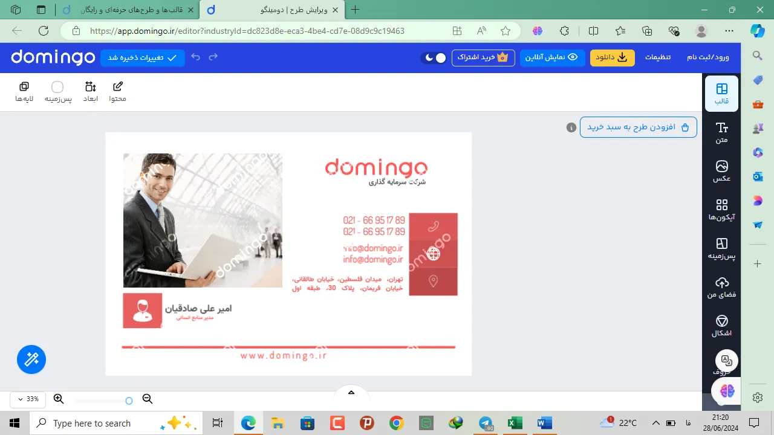Open the لایه‌ها layers tool
Image resolution: width=774 pixels, height=435 pixels.
24,92
